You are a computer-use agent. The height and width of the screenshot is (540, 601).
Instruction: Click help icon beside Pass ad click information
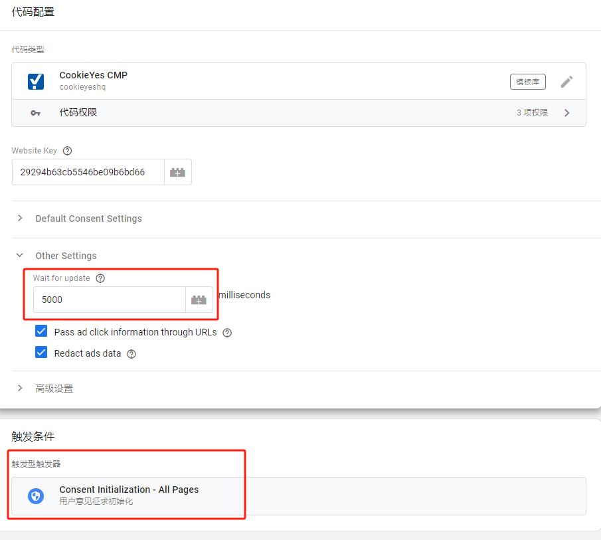(227, 333)
